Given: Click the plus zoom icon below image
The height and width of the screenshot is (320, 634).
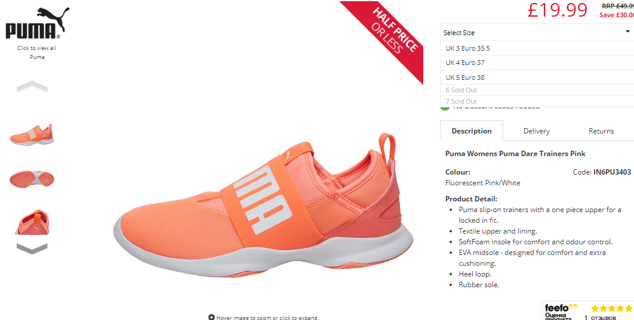Looking at the screenshot, I should click(x=211, y=317).
